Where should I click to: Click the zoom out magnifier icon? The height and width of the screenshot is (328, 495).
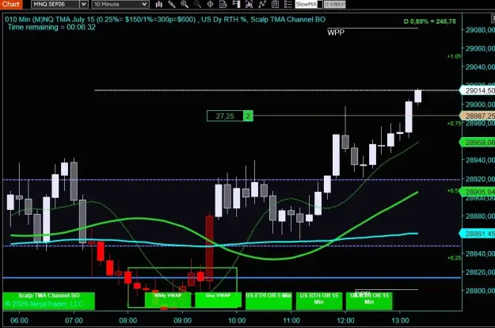tap(197, 5)
